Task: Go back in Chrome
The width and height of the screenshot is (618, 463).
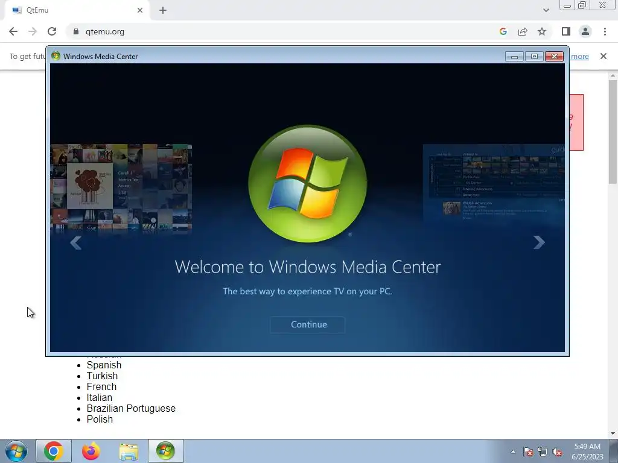Action: 13,31
